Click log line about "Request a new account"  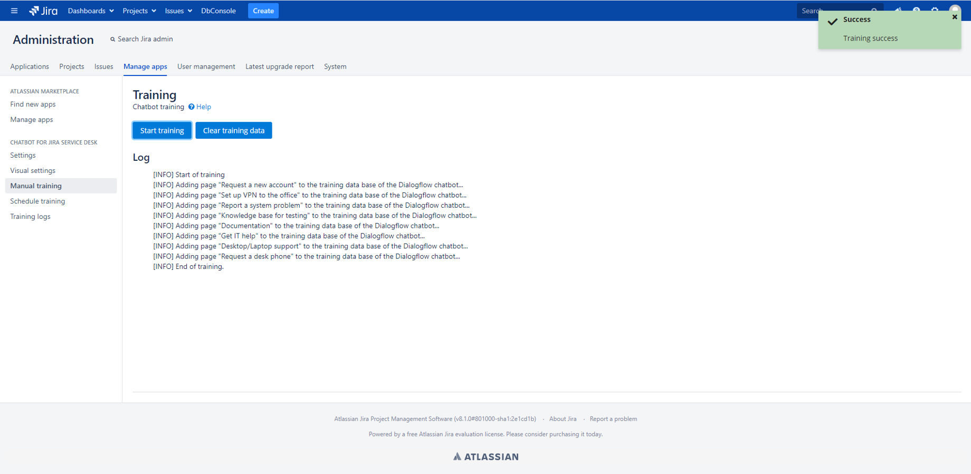pos(308,185)
